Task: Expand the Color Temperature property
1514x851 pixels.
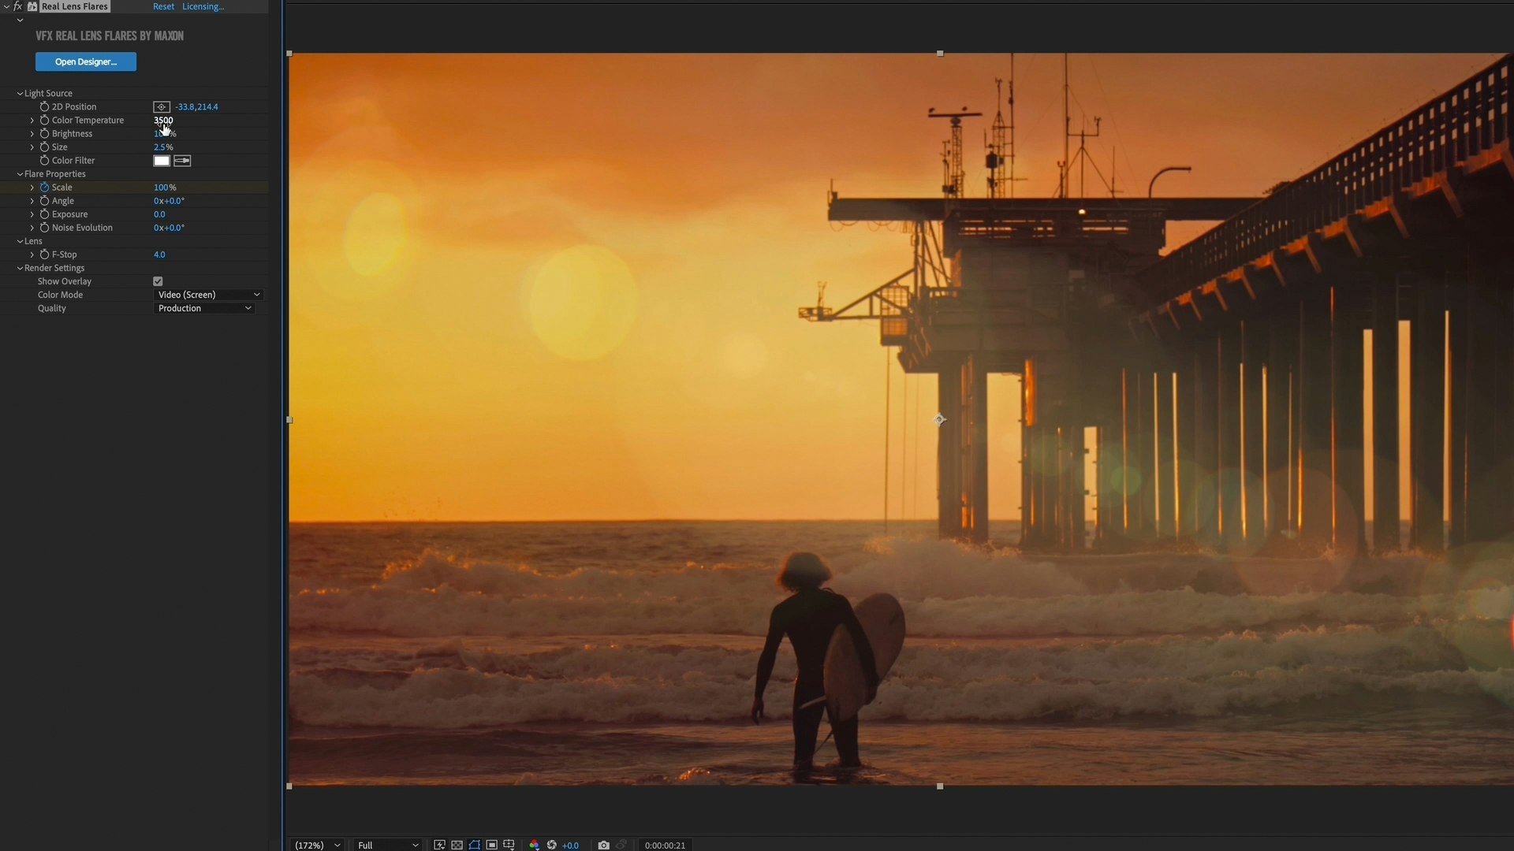Action: click(32, 121)
